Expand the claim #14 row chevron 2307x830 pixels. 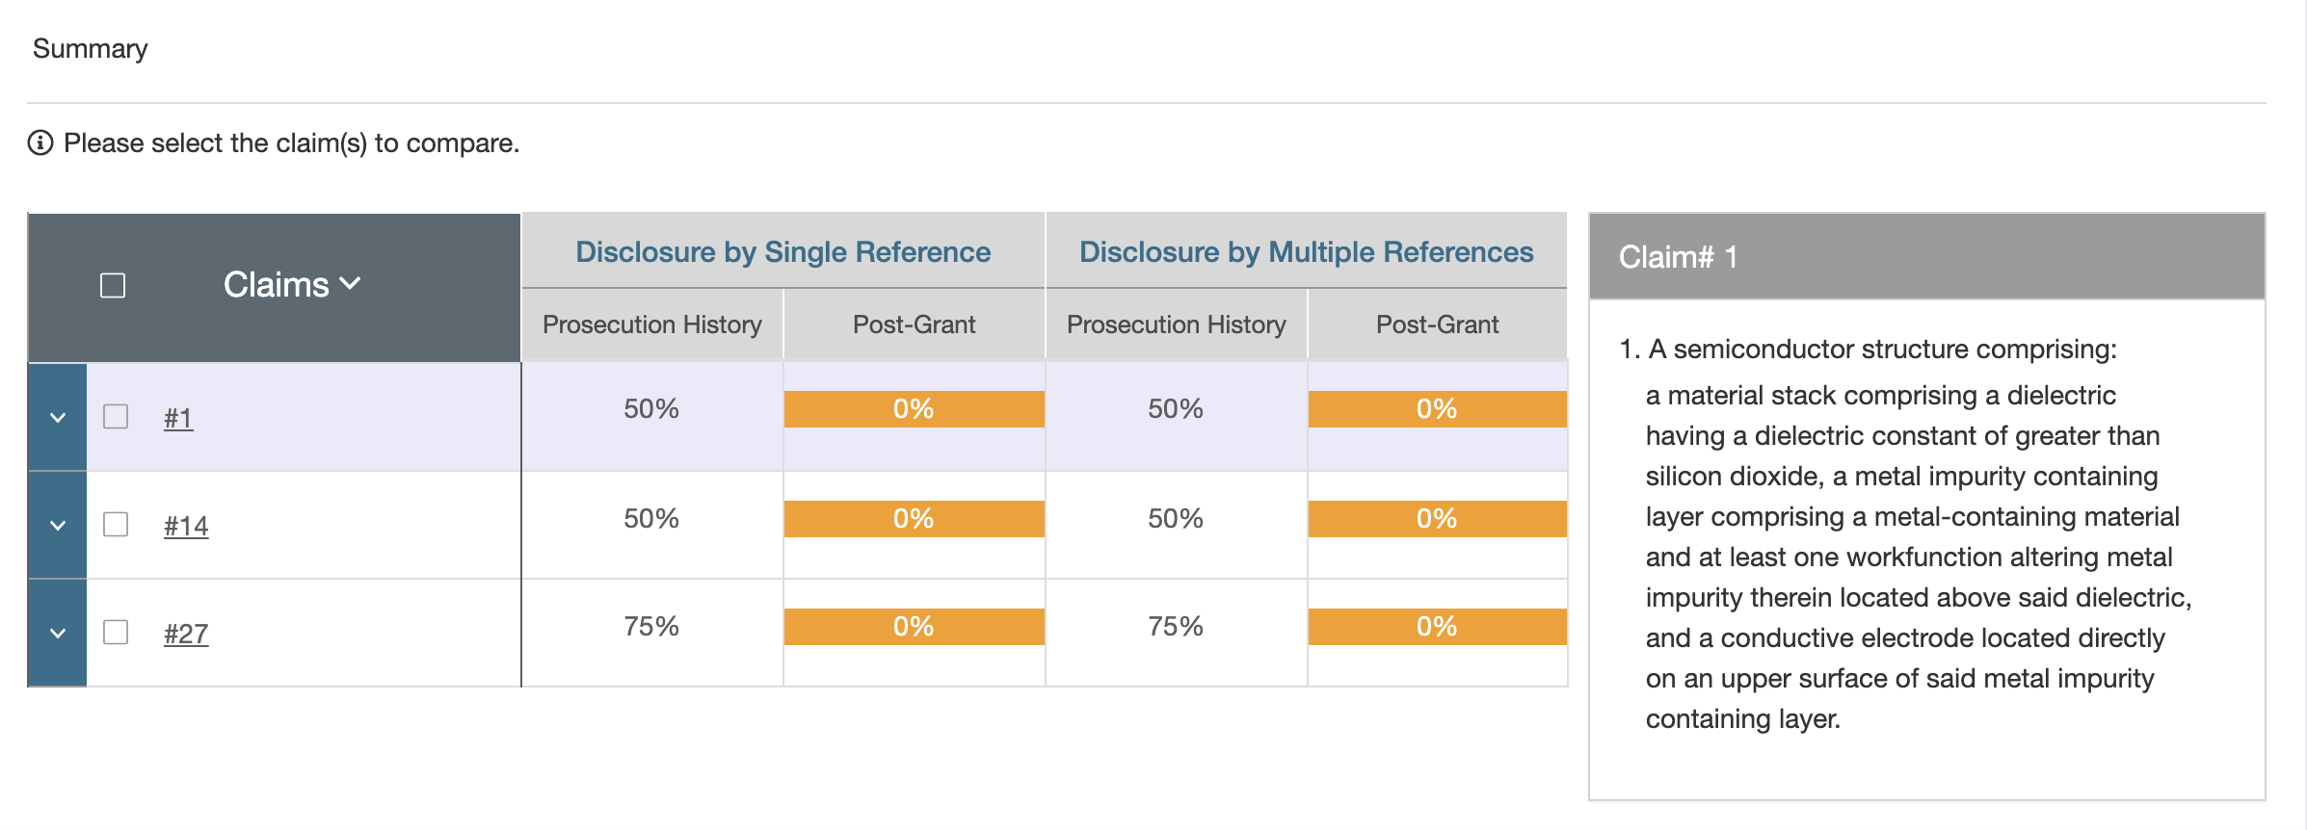58,526
